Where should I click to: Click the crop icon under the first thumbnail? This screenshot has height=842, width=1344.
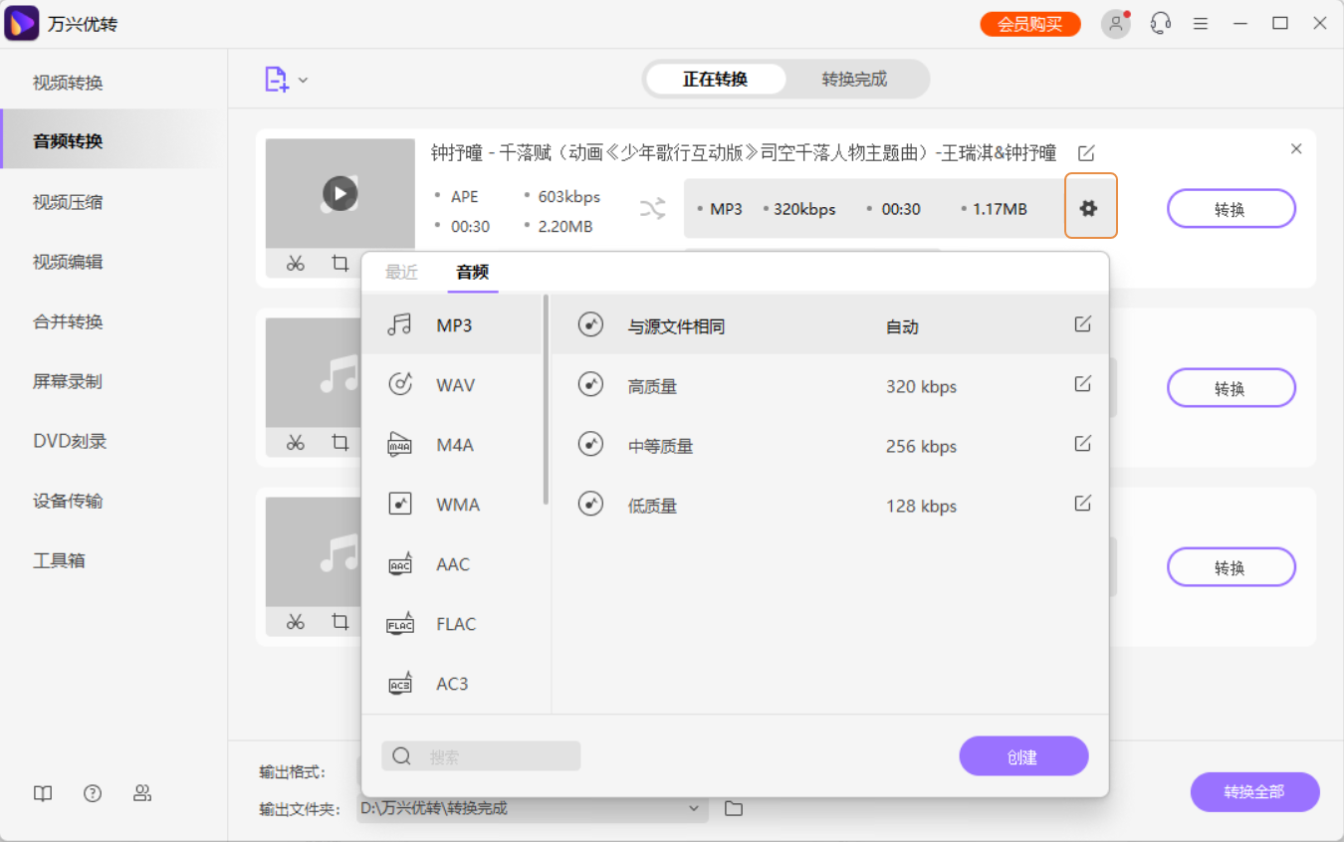[339, 264]
